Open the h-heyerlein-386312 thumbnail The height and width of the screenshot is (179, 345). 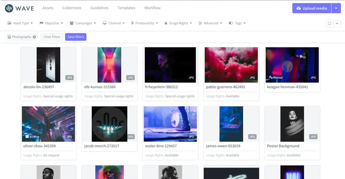coord(170,65)
